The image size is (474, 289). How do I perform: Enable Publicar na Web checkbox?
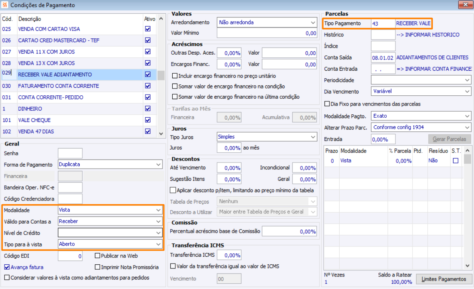coord(98,256)
